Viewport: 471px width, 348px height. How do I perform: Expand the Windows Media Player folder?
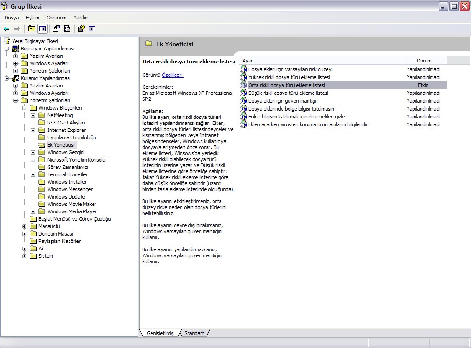tap(33, 211)
